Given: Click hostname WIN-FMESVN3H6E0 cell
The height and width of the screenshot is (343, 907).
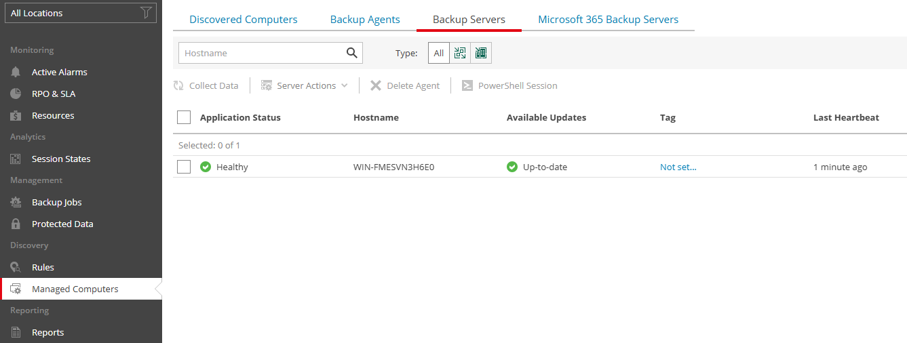Looking at the screenshot, I should pyautogui.click(x=393, y=167).
